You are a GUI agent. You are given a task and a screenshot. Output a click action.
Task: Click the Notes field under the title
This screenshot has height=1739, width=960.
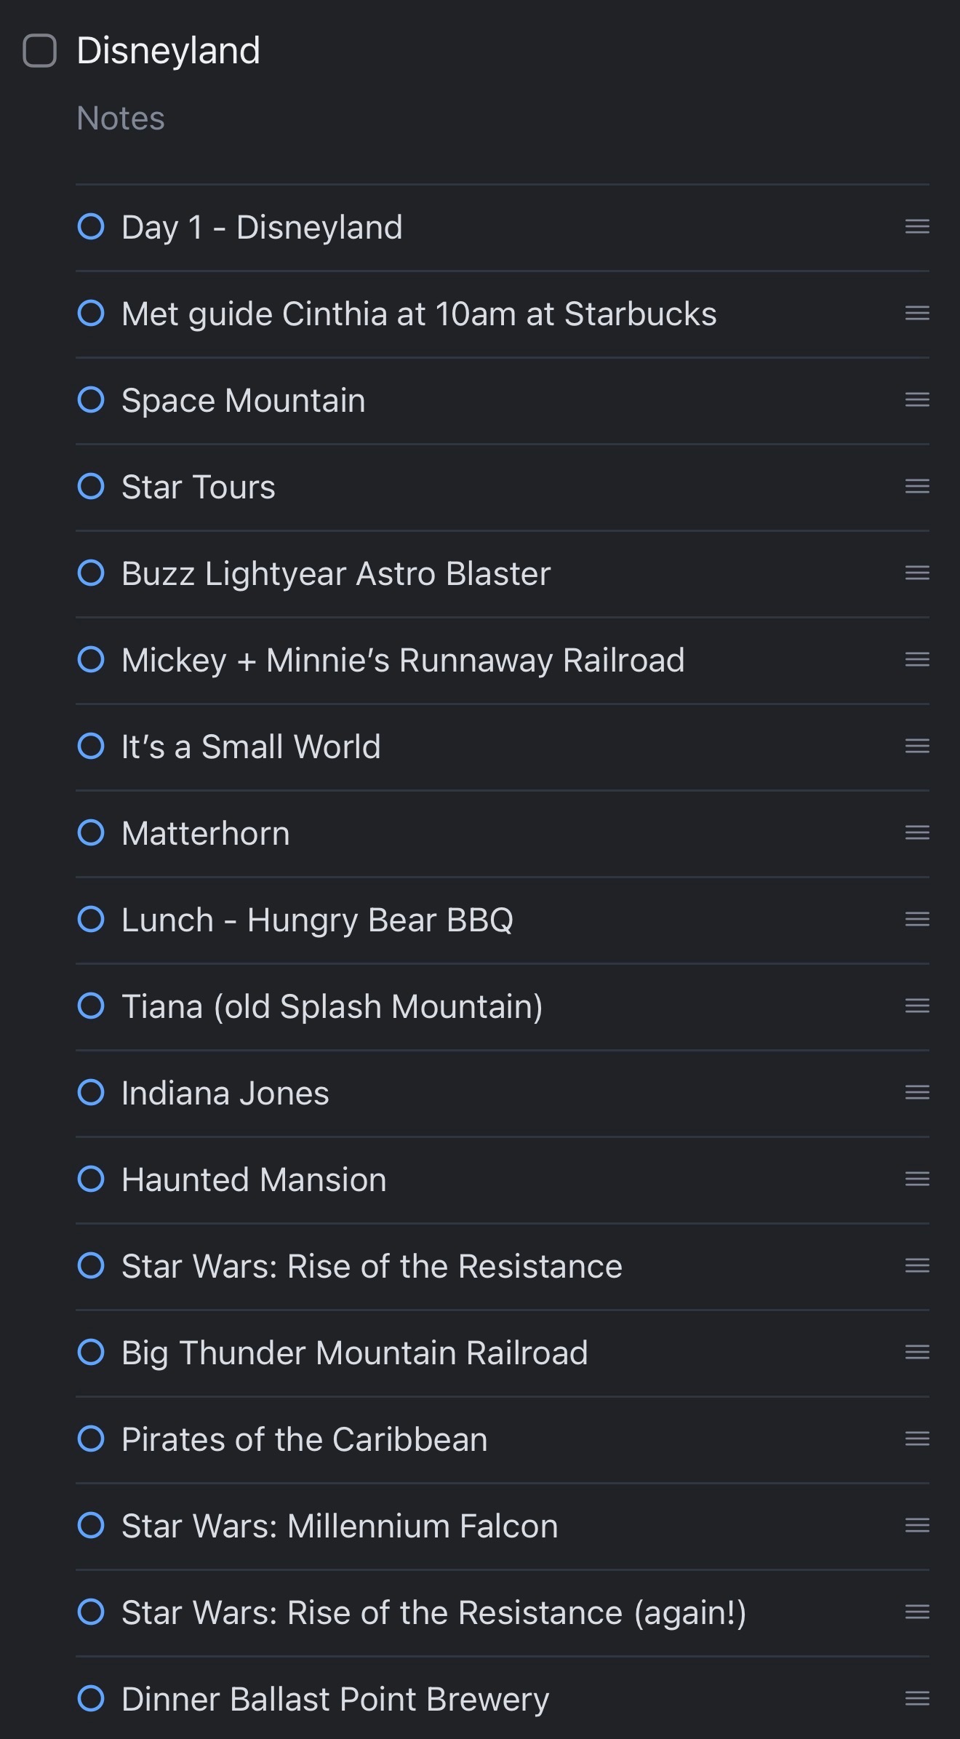121,119
